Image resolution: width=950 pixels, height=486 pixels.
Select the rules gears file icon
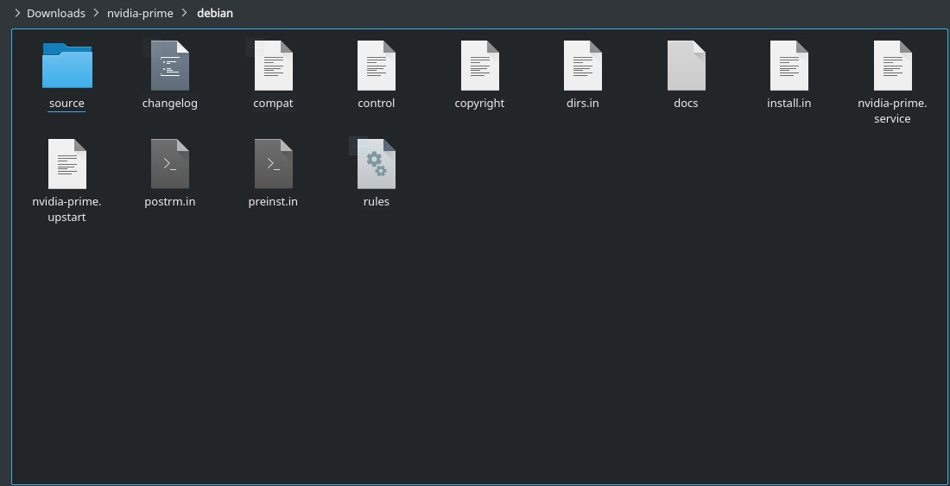click(x=377, y=164)
